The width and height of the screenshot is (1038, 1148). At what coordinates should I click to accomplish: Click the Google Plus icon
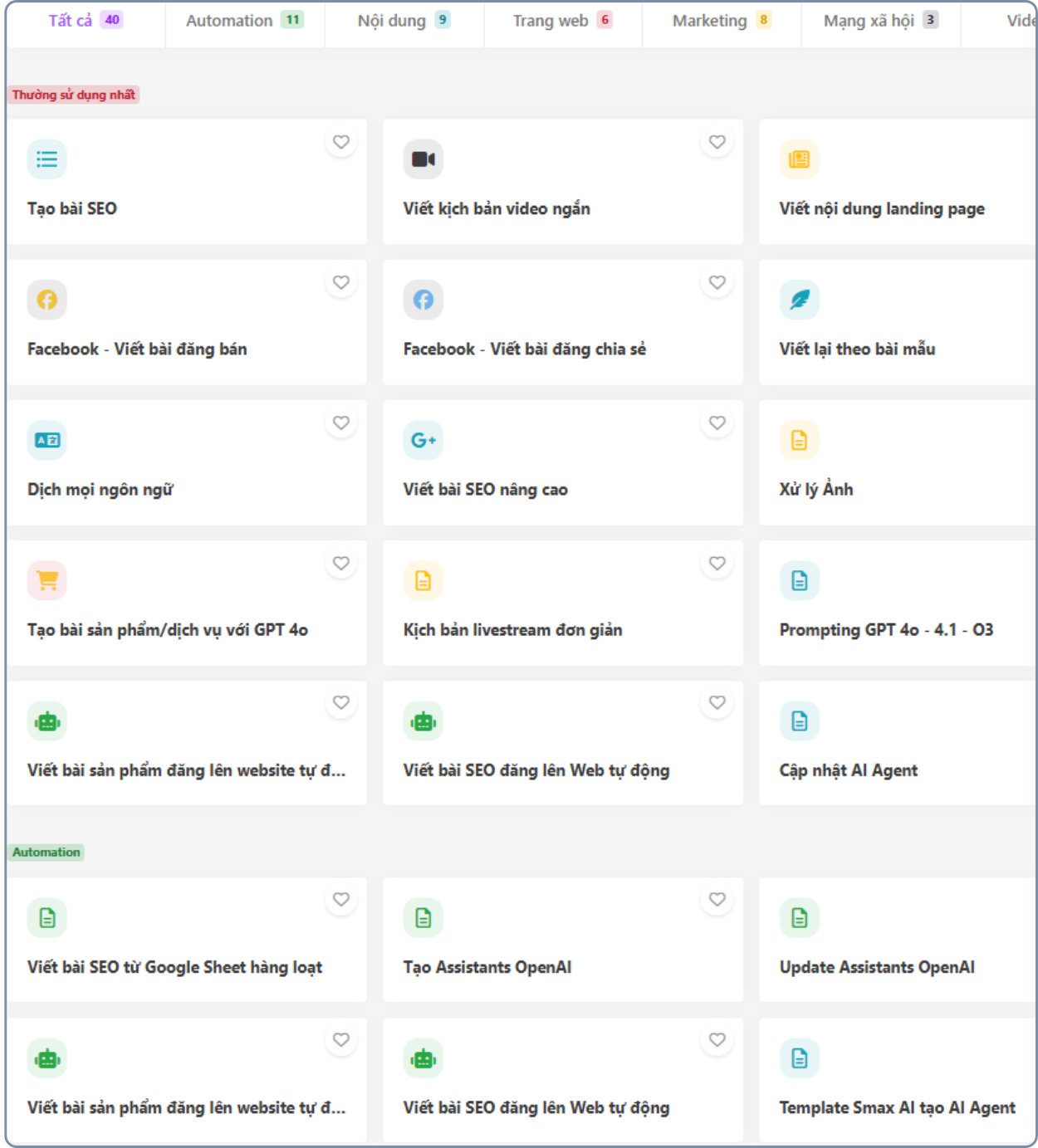424,440
